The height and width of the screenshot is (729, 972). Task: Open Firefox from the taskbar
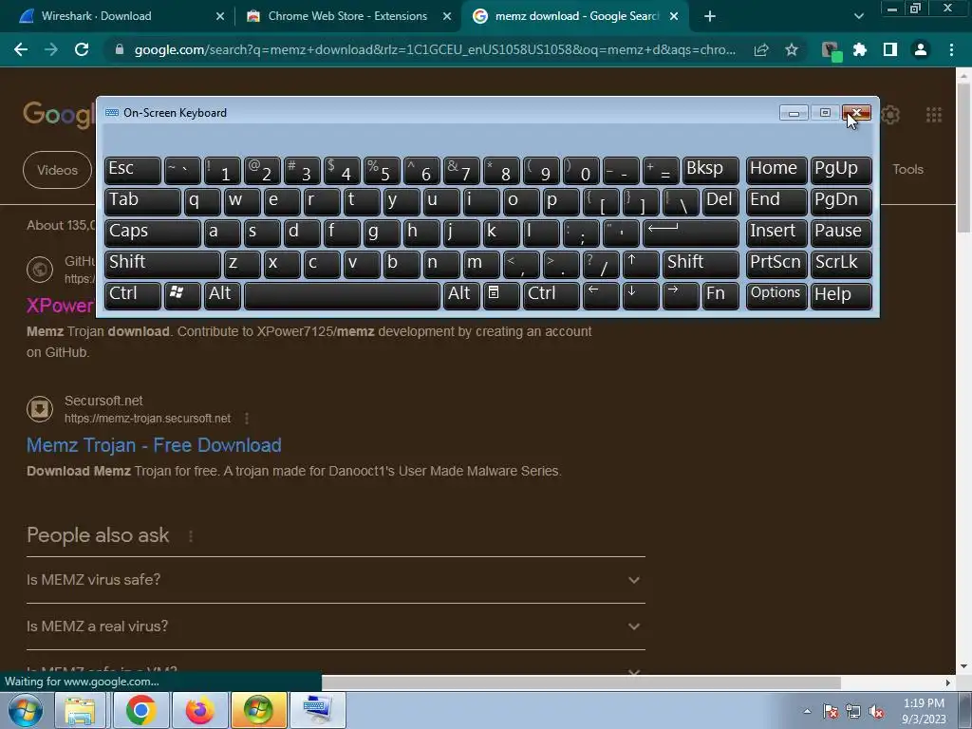coord(199,710)
